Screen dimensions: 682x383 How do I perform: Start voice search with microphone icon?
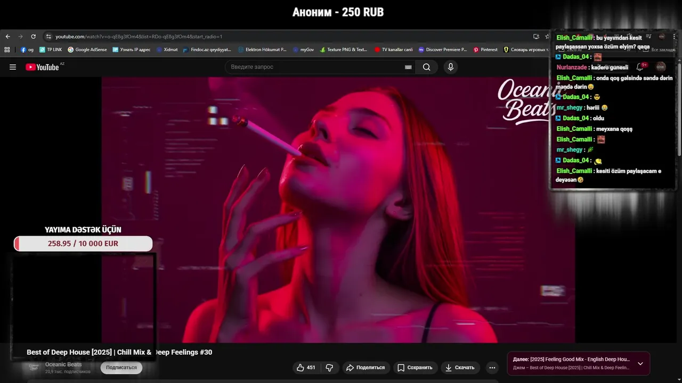click(451, 67)
